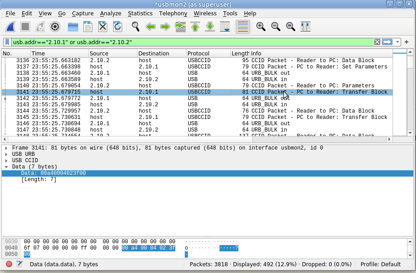Collapse the Data (7 bytes) node

6,167
